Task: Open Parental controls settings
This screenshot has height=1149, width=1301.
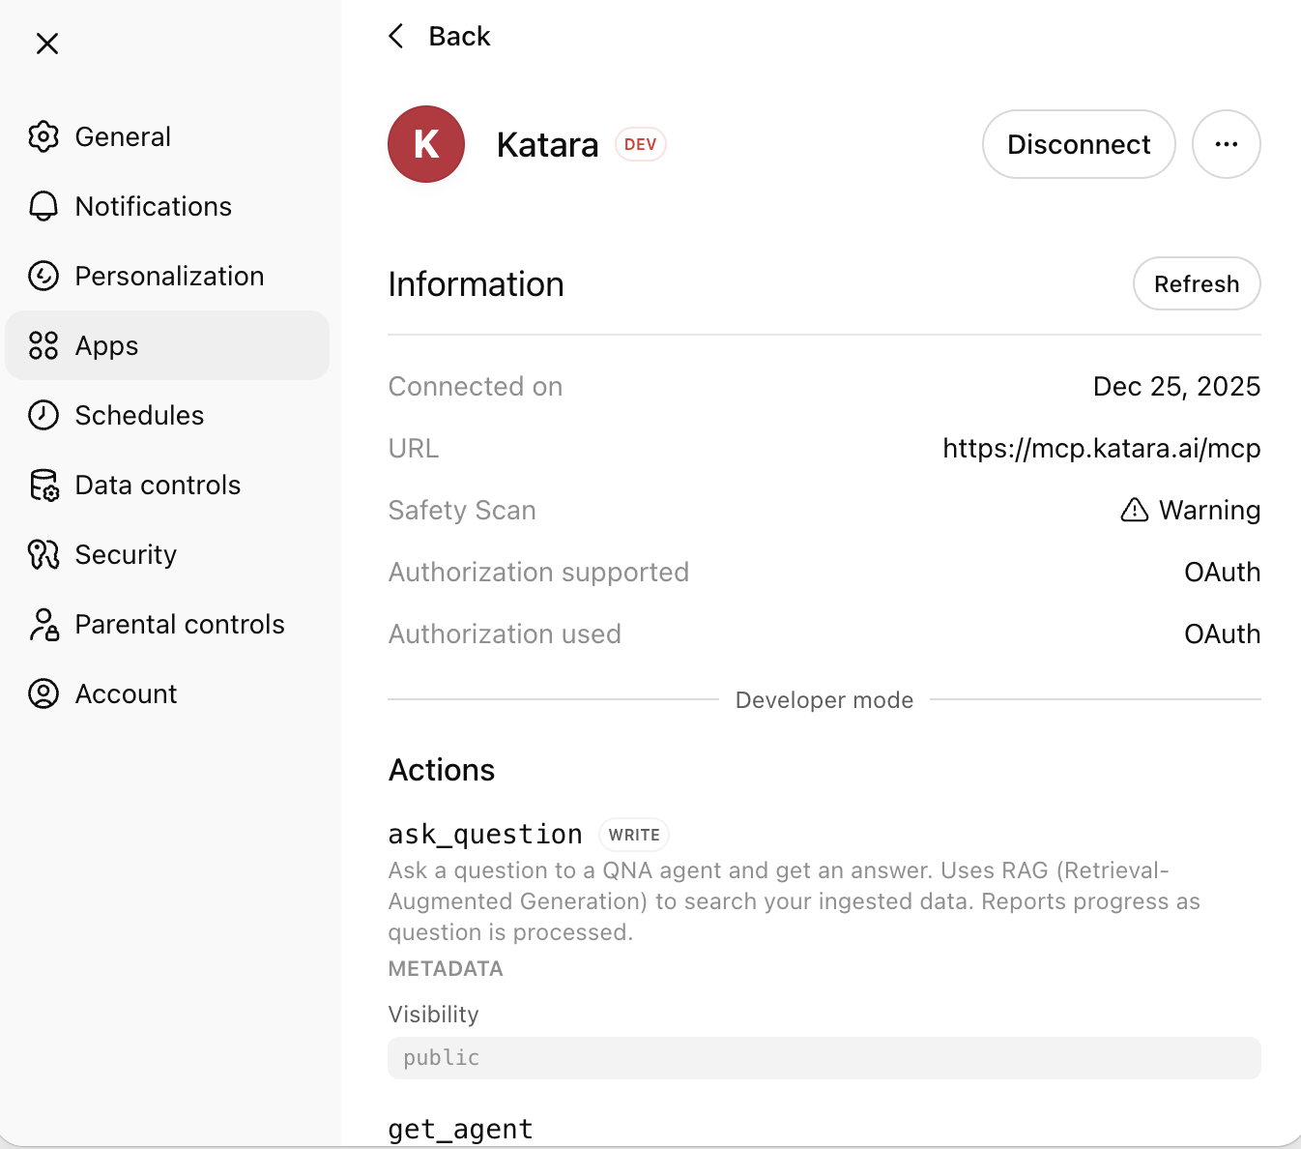Action: 167,624
